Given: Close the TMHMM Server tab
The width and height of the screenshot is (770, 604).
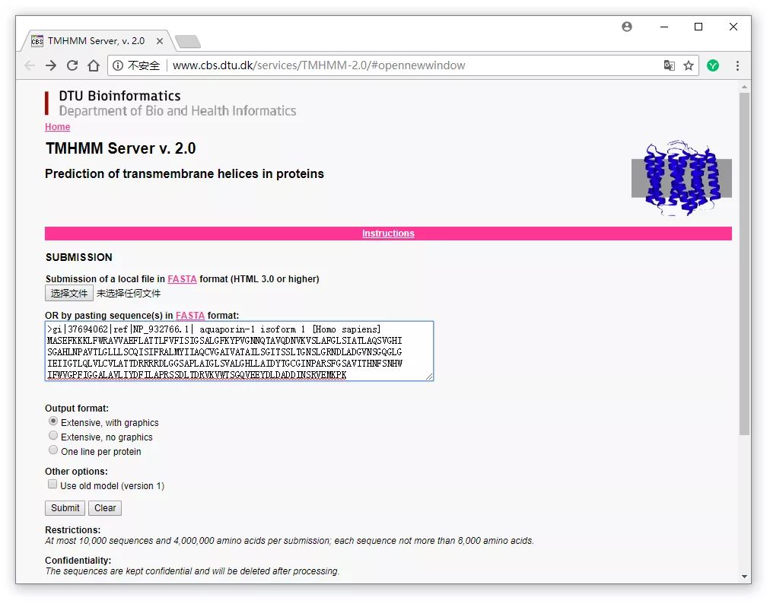Looking at the screenshot, I should (x=160, y=41).
